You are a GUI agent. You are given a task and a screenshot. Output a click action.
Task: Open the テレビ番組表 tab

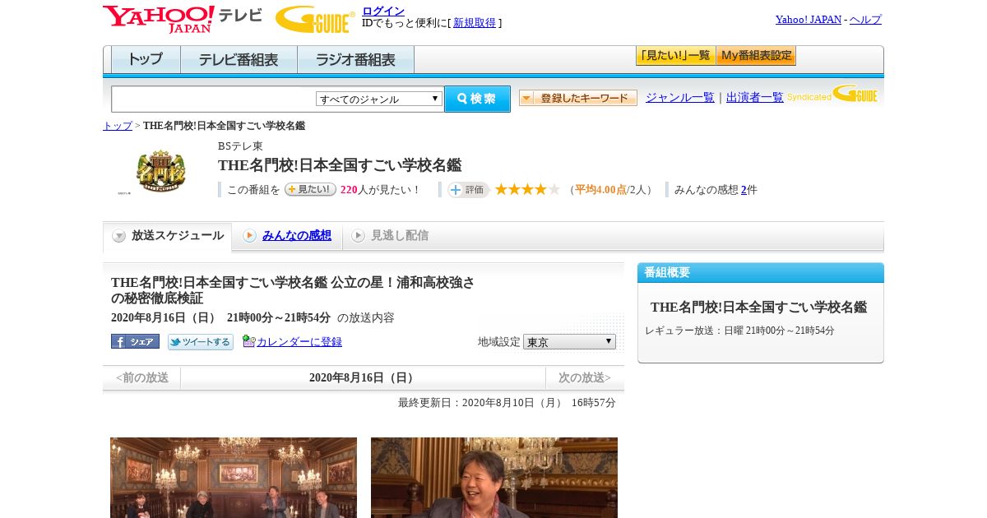pos(239,60)
